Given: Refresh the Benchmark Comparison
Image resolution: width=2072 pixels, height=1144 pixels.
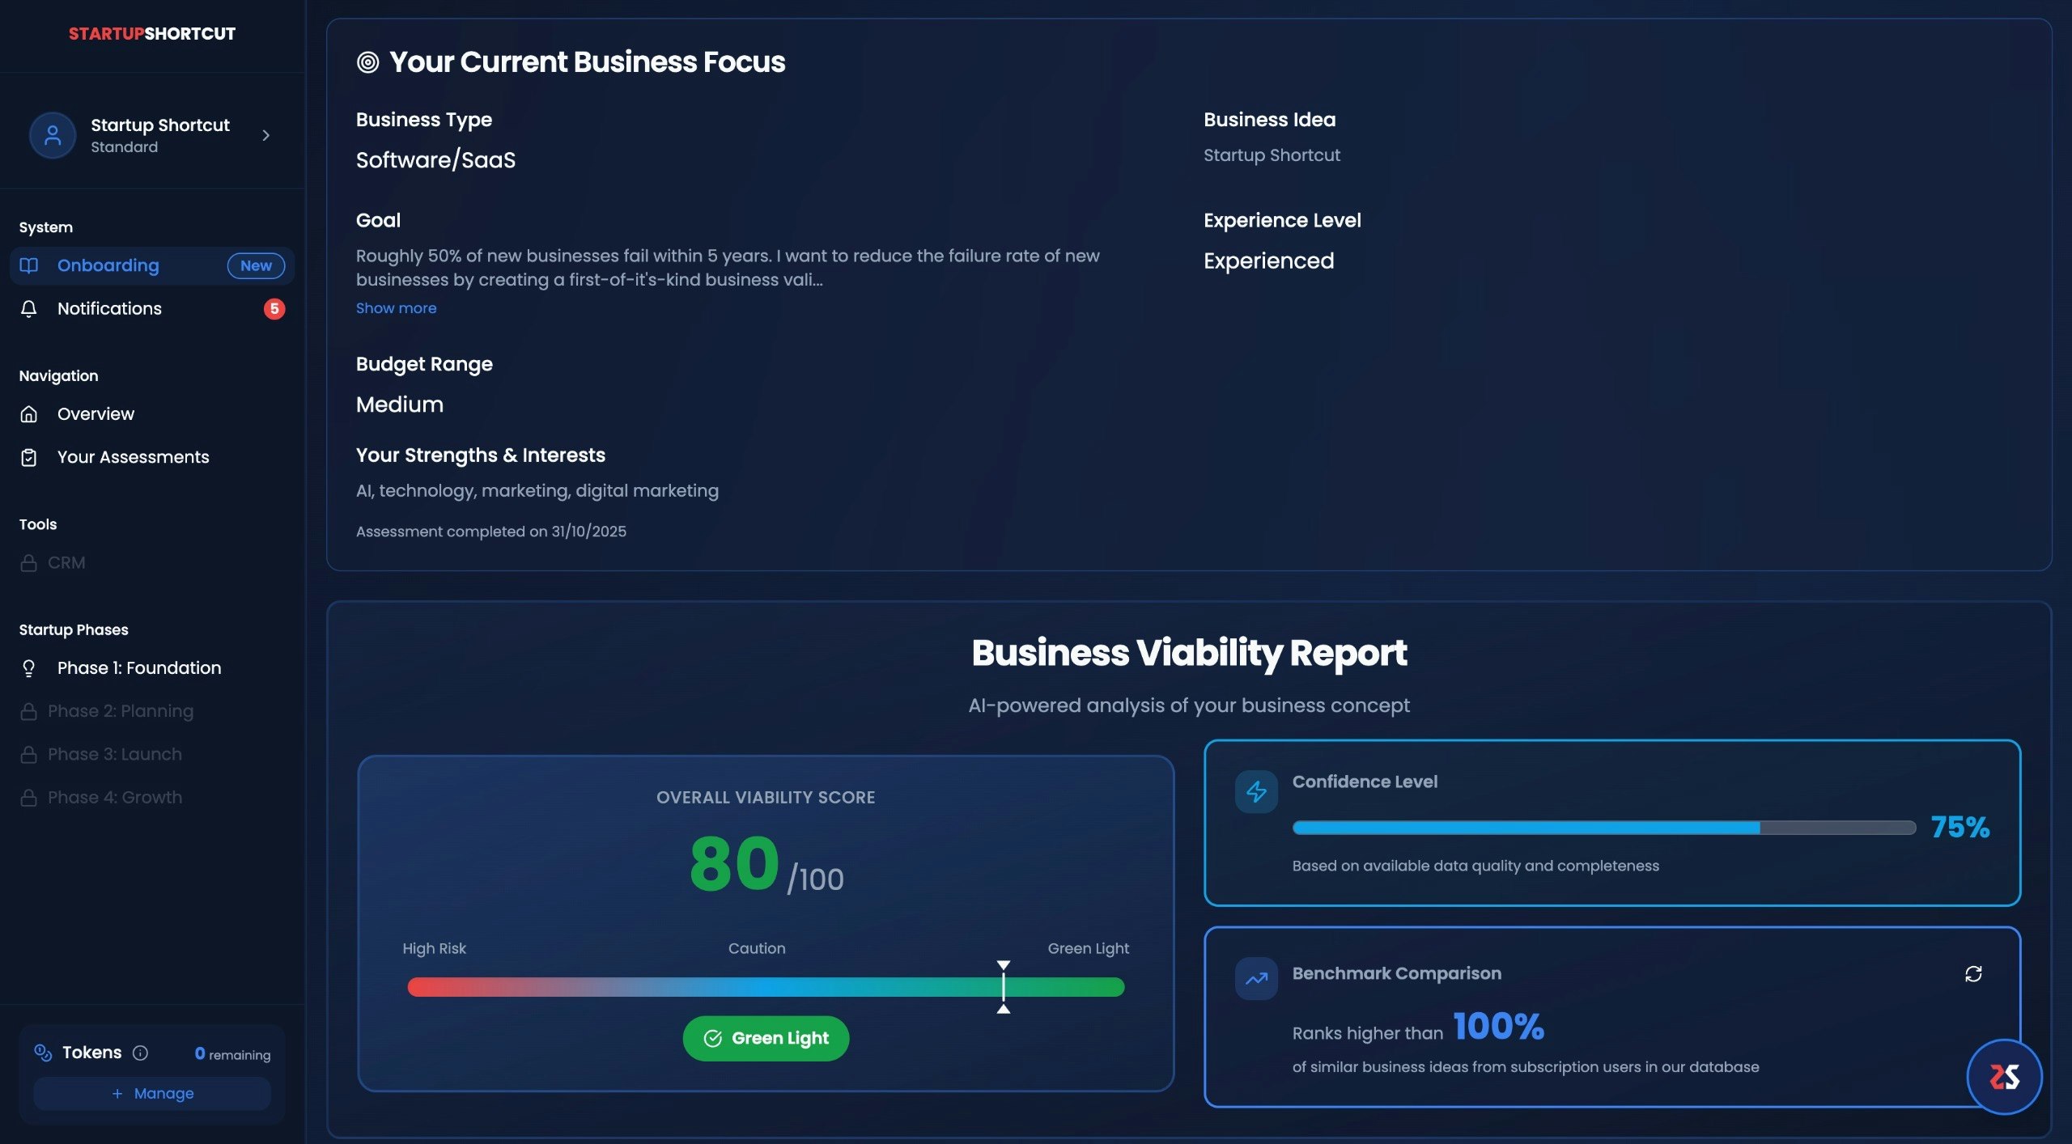Looking at the screenshot, I should pyautogui.click(x=1973, y=973).
